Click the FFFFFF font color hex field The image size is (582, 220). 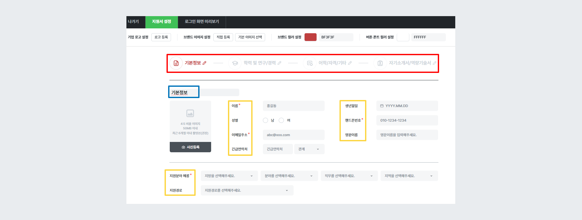coord(428,37)
